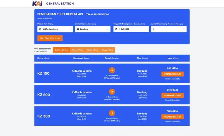Viewport: 224px width, 136px height.
Task: Sort results by Stasiun (Station)
Action: click(61, 50)
